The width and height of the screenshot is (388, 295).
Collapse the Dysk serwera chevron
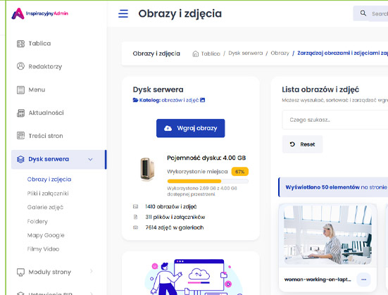pos(90,159)
